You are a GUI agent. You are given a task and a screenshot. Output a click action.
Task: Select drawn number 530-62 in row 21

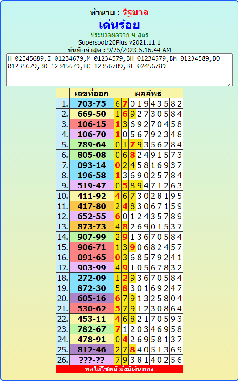[92, 309]
